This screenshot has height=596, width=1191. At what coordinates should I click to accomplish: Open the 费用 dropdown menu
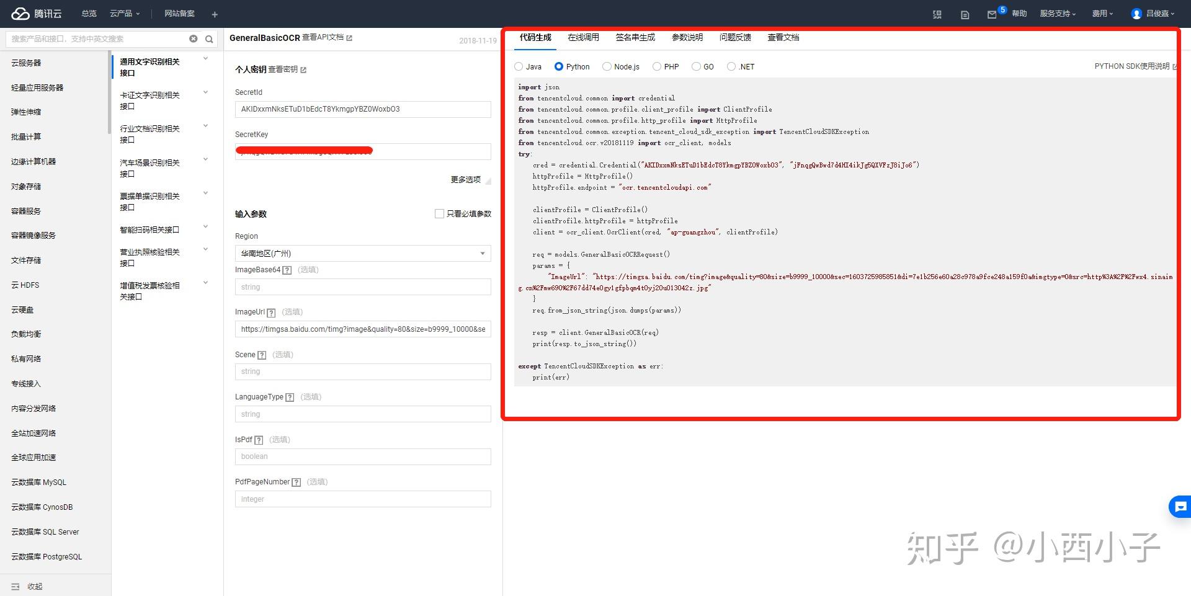(1102, 14)
